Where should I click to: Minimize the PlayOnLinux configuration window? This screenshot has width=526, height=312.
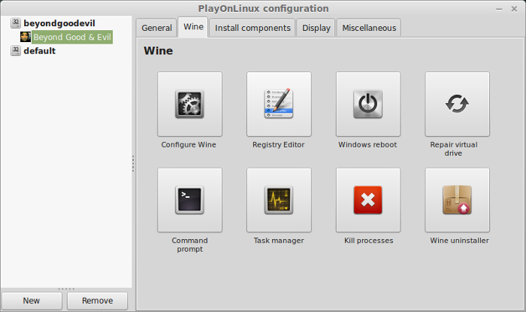[499, 9]
